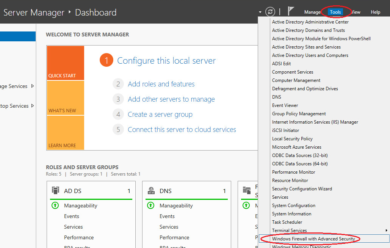390x248 pixels.
Task: Click Add roles and features
Action: (161, 84)
